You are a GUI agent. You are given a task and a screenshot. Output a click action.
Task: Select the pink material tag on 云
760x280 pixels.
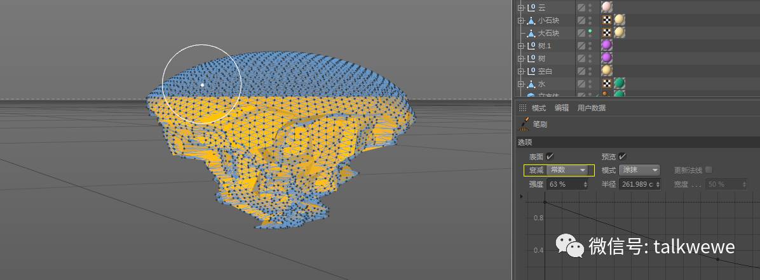coord(606,7)
